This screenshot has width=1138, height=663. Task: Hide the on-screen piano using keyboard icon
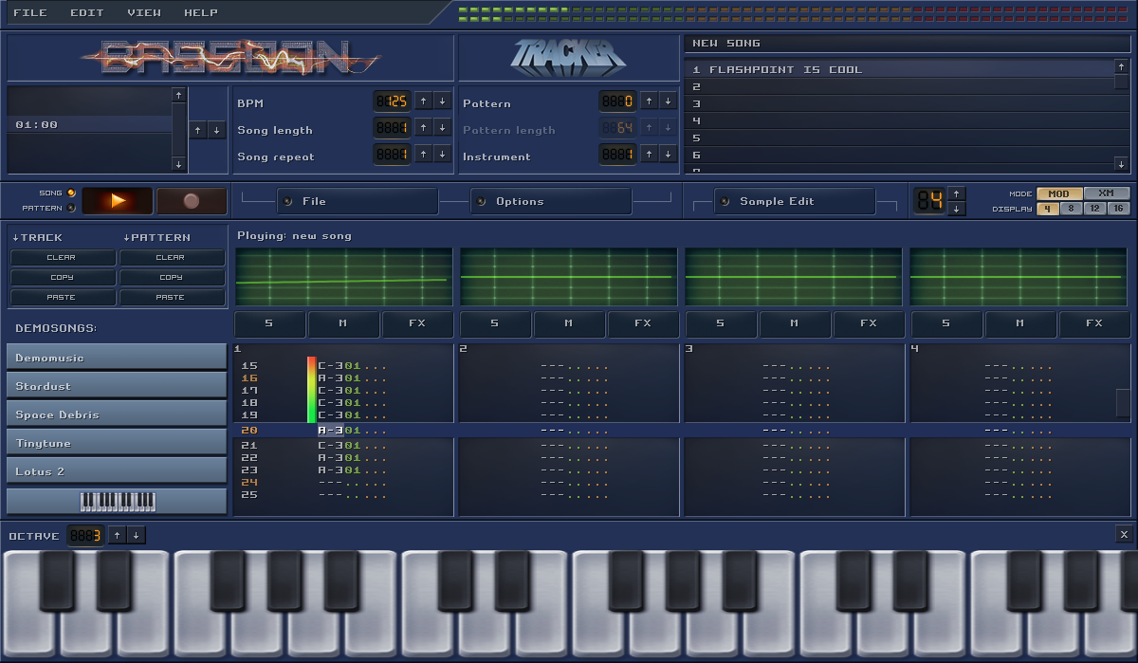pos(117,502)
